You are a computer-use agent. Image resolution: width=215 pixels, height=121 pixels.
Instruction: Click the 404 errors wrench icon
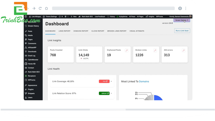[x=183, y=50]
